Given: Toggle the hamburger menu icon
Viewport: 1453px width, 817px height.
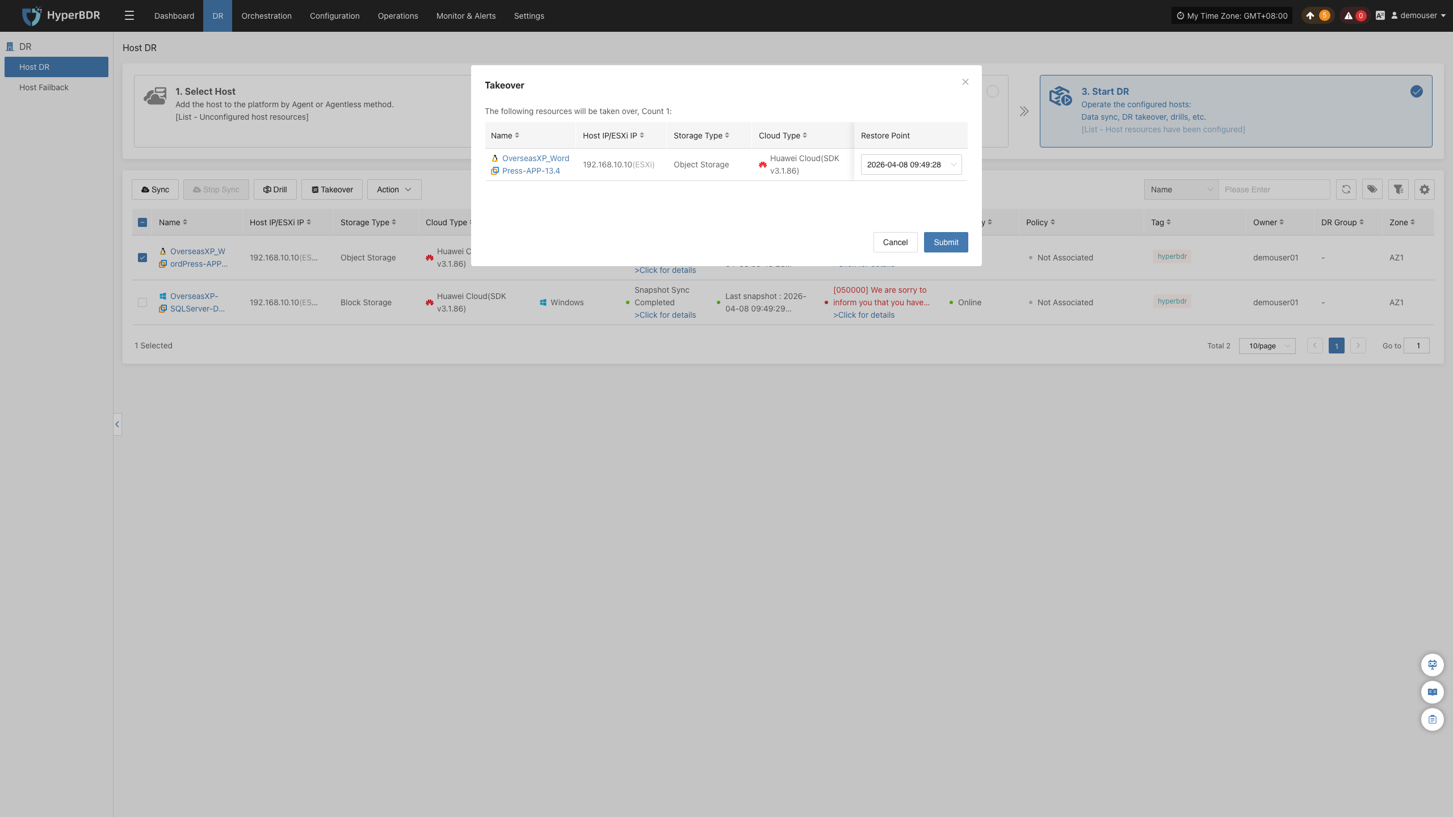Looking at the screenshot, I should point(129,16).
